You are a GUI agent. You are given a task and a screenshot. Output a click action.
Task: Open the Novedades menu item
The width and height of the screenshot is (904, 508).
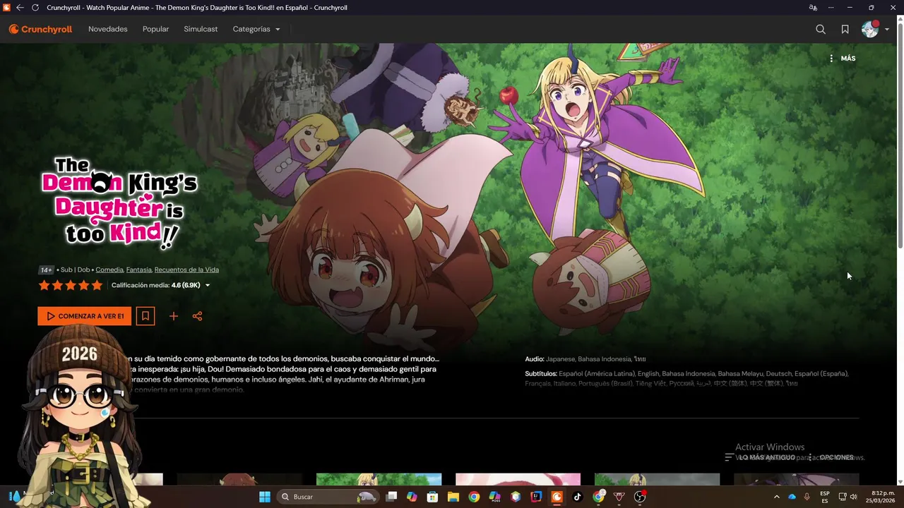[108, 29]
